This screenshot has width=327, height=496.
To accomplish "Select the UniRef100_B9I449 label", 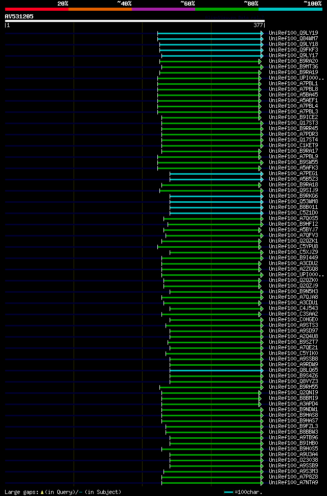I will point(293,258).
